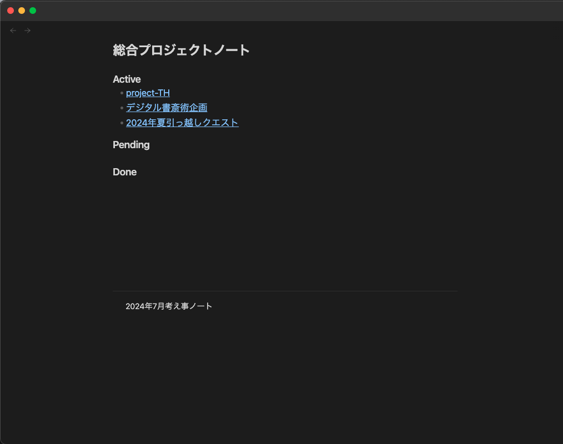This screenshot has height=444, width=563.
Task: Navigate back using the left arrow icon
Action: [x=13, y=30]
